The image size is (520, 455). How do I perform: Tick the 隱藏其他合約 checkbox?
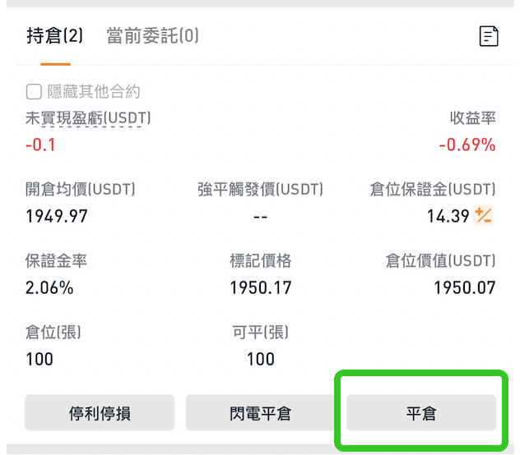point(34,91)
